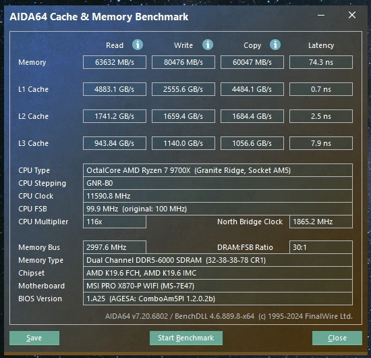Click the Chipset AMD K19.6 FCH field
This screenshot has height=358, width=371.
coord(218,273)
